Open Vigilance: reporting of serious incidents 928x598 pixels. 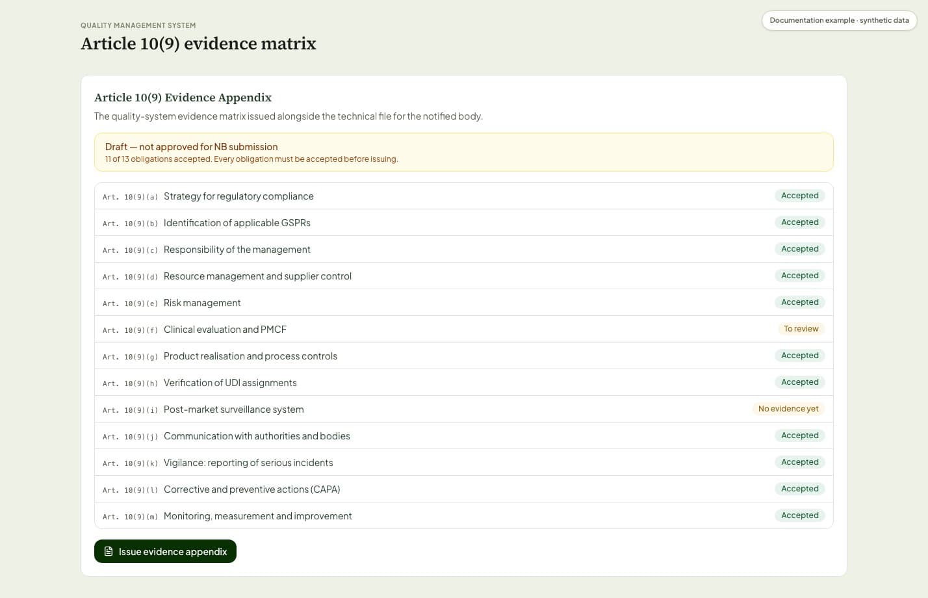463,462
